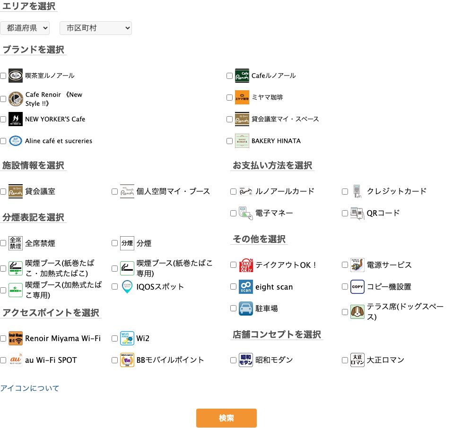The width and height of the screenshot is (453, 428).
Task: Click the ルノアールカード icon
Action: (x=246, y=191)
